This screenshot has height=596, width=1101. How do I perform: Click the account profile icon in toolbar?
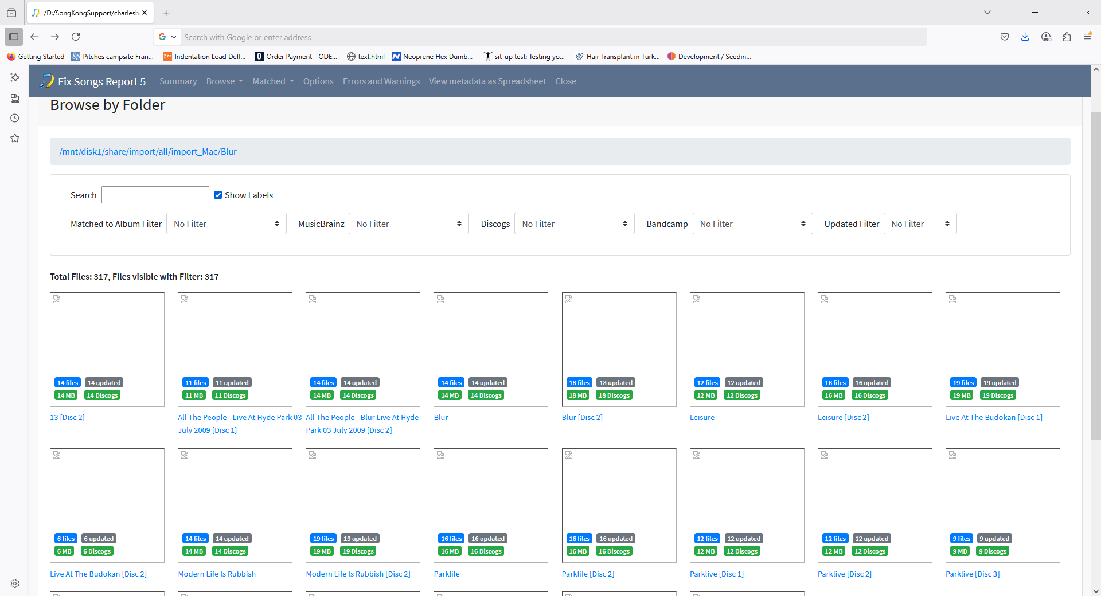pyautogui.click(x=1046, y=37)
